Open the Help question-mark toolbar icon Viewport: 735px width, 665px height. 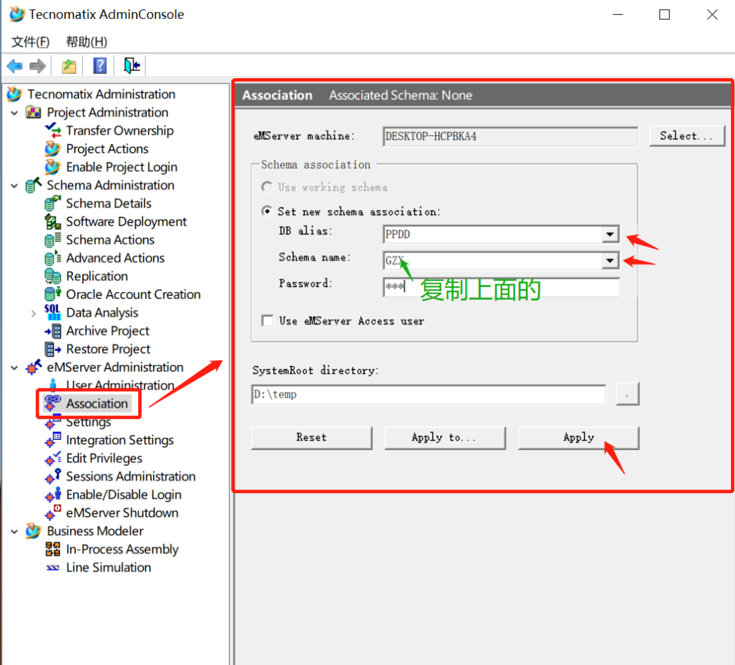(100, 65)
